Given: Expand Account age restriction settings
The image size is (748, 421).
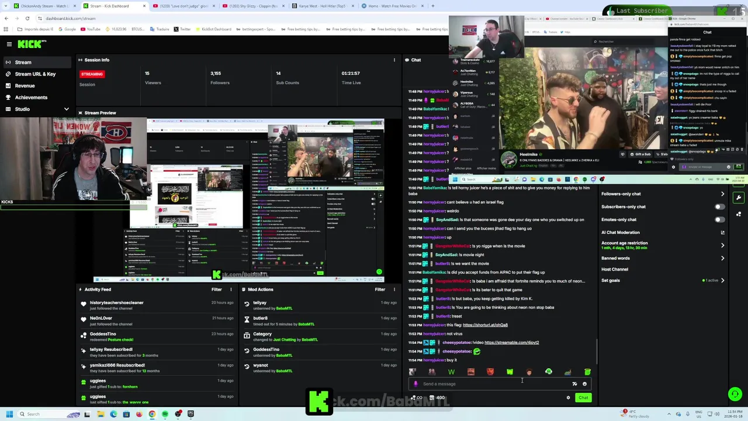Looking at the screenshot, I should point(722,246).
